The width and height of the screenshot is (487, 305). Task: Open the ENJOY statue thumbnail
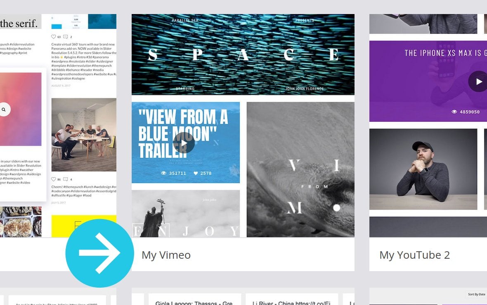tap(186, 214)
